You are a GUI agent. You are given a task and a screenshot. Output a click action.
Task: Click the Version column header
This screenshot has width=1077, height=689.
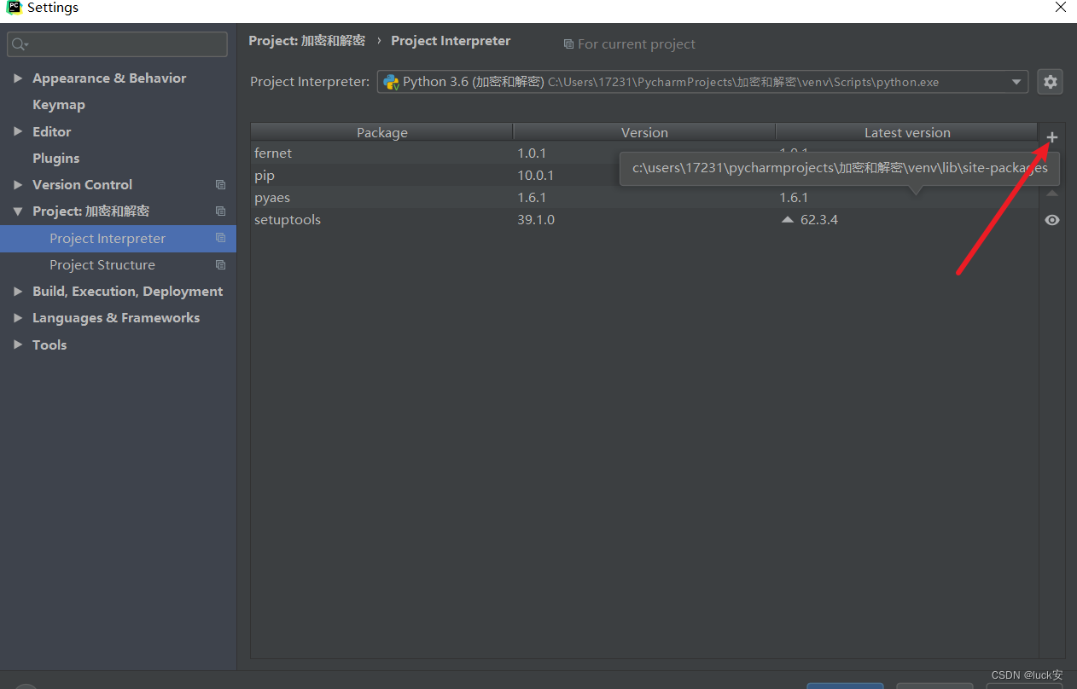pos(644,132)
